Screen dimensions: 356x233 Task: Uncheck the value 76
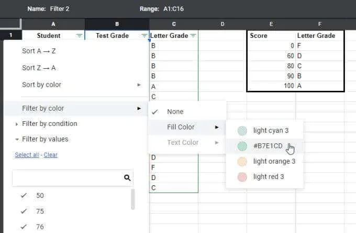24,227
